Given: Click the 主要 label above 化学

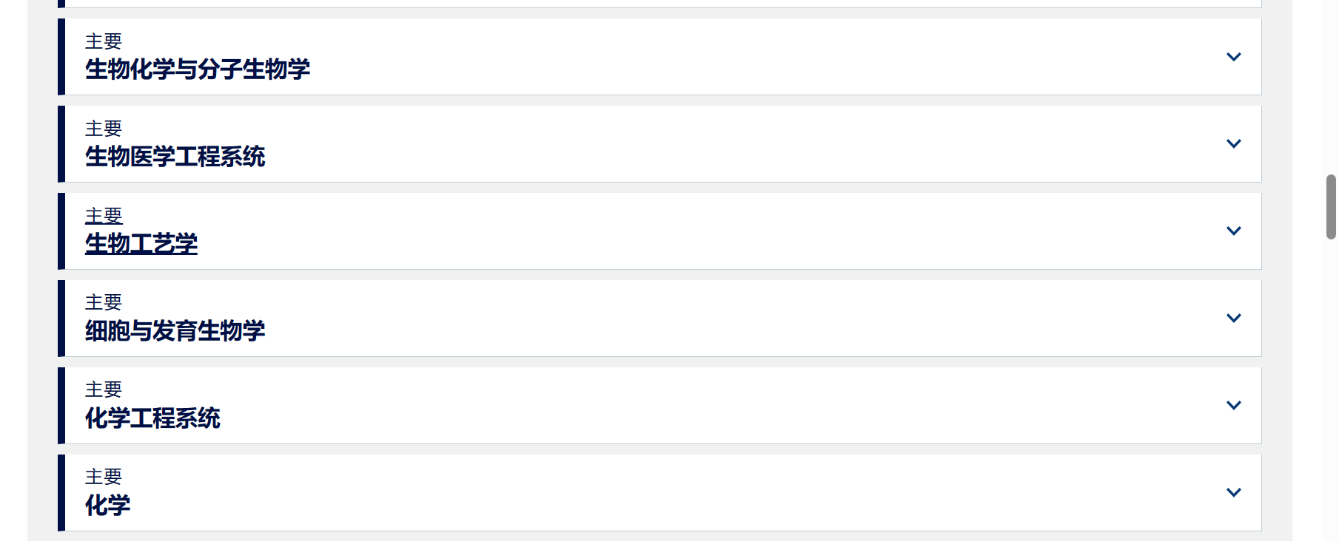Looking at the screenshot, I should click(x=103, y=477).
